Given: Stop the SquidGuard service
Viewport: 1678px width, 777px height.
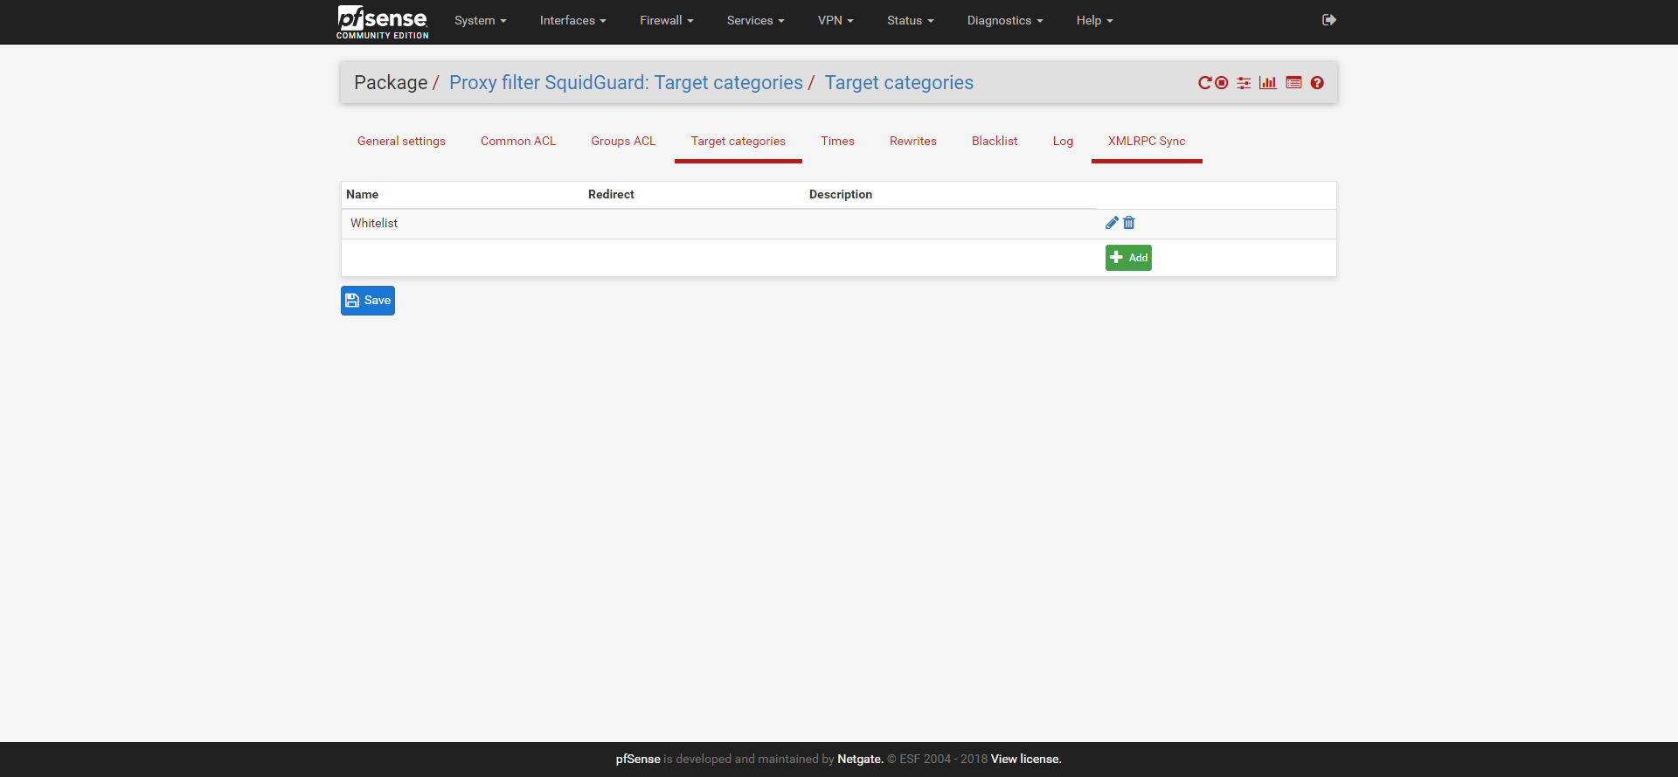Looking at the screenshot, I should (x=1222, y=83).
